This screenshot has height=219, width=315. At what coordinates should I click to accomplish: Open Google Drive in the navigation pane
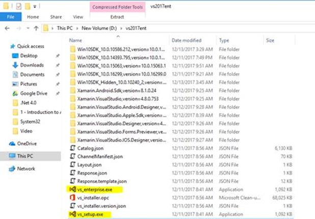click(x=34, y=93)
